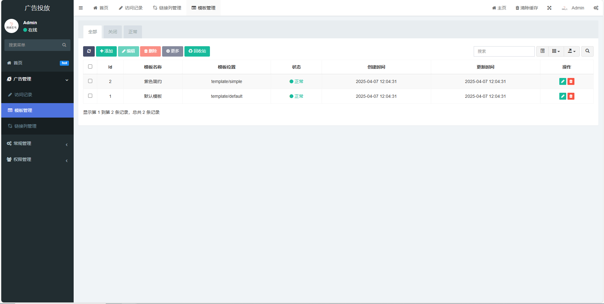Click the 添加 add button
This screenshot has height=304, width=604.
[106, 51]
